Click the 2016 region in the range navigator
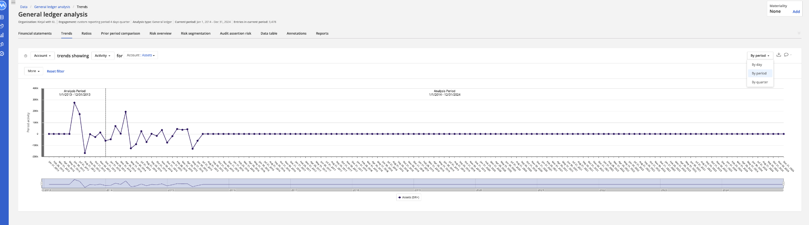Screen dimensions: 809x225 (260, 183)
